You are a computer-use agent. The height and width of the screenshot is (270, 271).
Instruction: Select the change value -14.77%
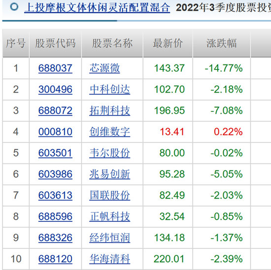[x=224, y=68]
